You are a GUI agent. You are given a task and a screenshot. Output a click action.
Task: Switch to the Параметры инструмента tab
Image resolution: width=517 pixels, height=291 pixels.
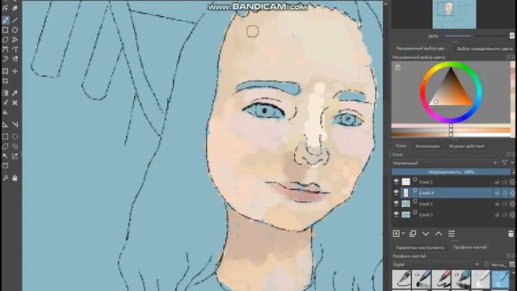420,247
